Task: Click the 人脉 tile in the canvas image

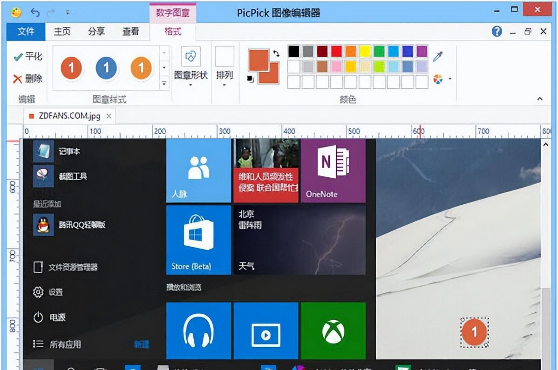Action: pyautogui.click(x=198, y=171)
